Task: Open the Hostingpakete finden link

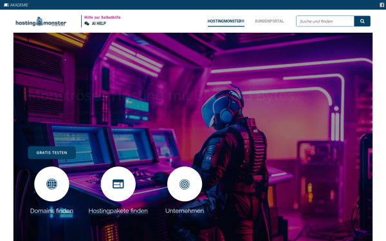Action: (x=118, y=211)
